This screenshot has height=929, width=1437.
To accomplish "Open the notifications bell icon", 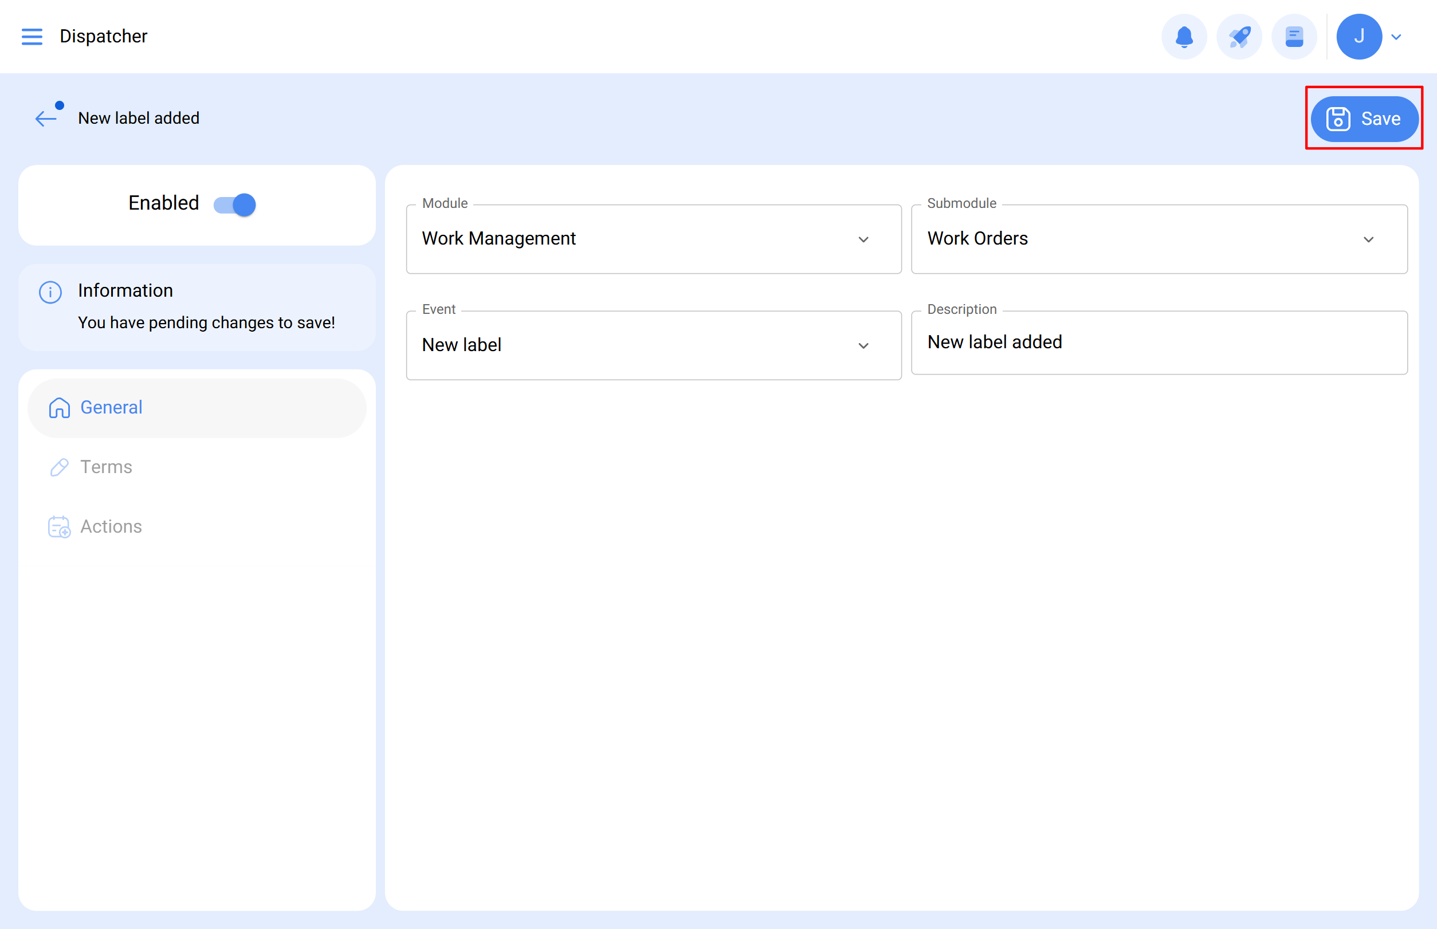I will coord(1184,36).
